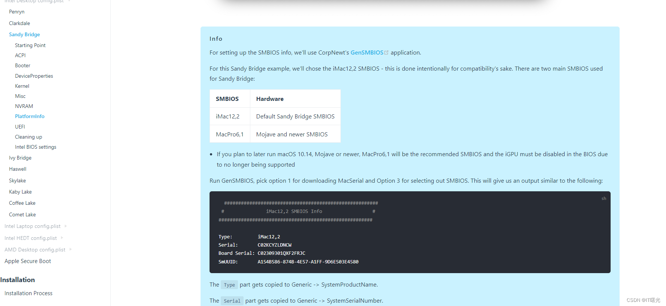This screenshot has height=306, width=666.
Task: Open Apple Secure Boot page
Action: tap(28, 261)
